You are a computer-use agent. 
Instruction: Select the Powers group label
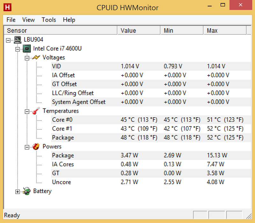pyautogui.click(x=52, y=147)
